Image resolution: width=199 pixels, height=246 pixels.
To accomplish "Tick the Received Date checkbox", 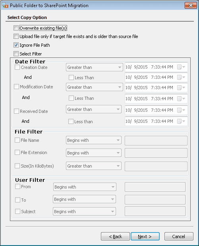I will pos(16,111).
